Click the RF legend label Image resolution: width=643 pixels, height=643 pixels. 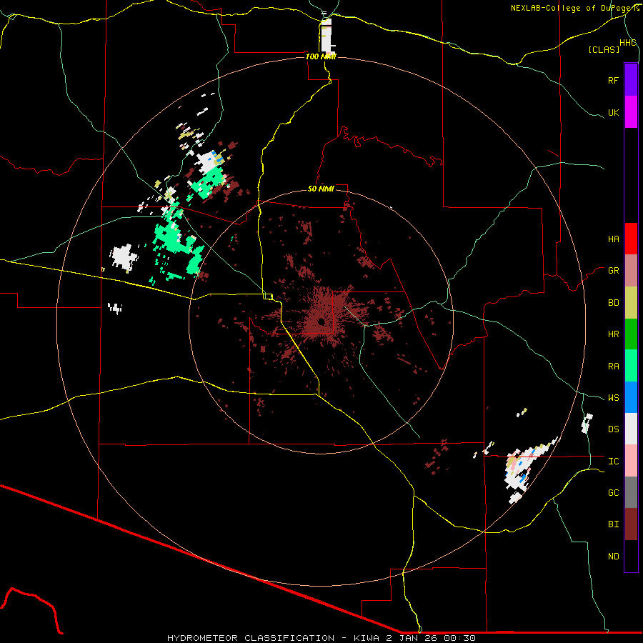613,80
